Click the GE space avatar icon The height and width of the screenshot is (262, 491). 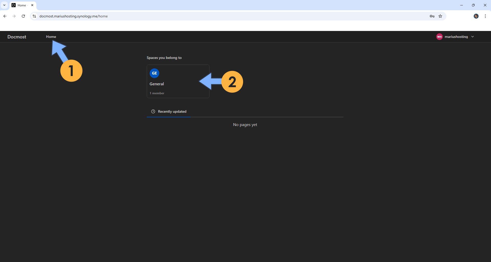154,73
